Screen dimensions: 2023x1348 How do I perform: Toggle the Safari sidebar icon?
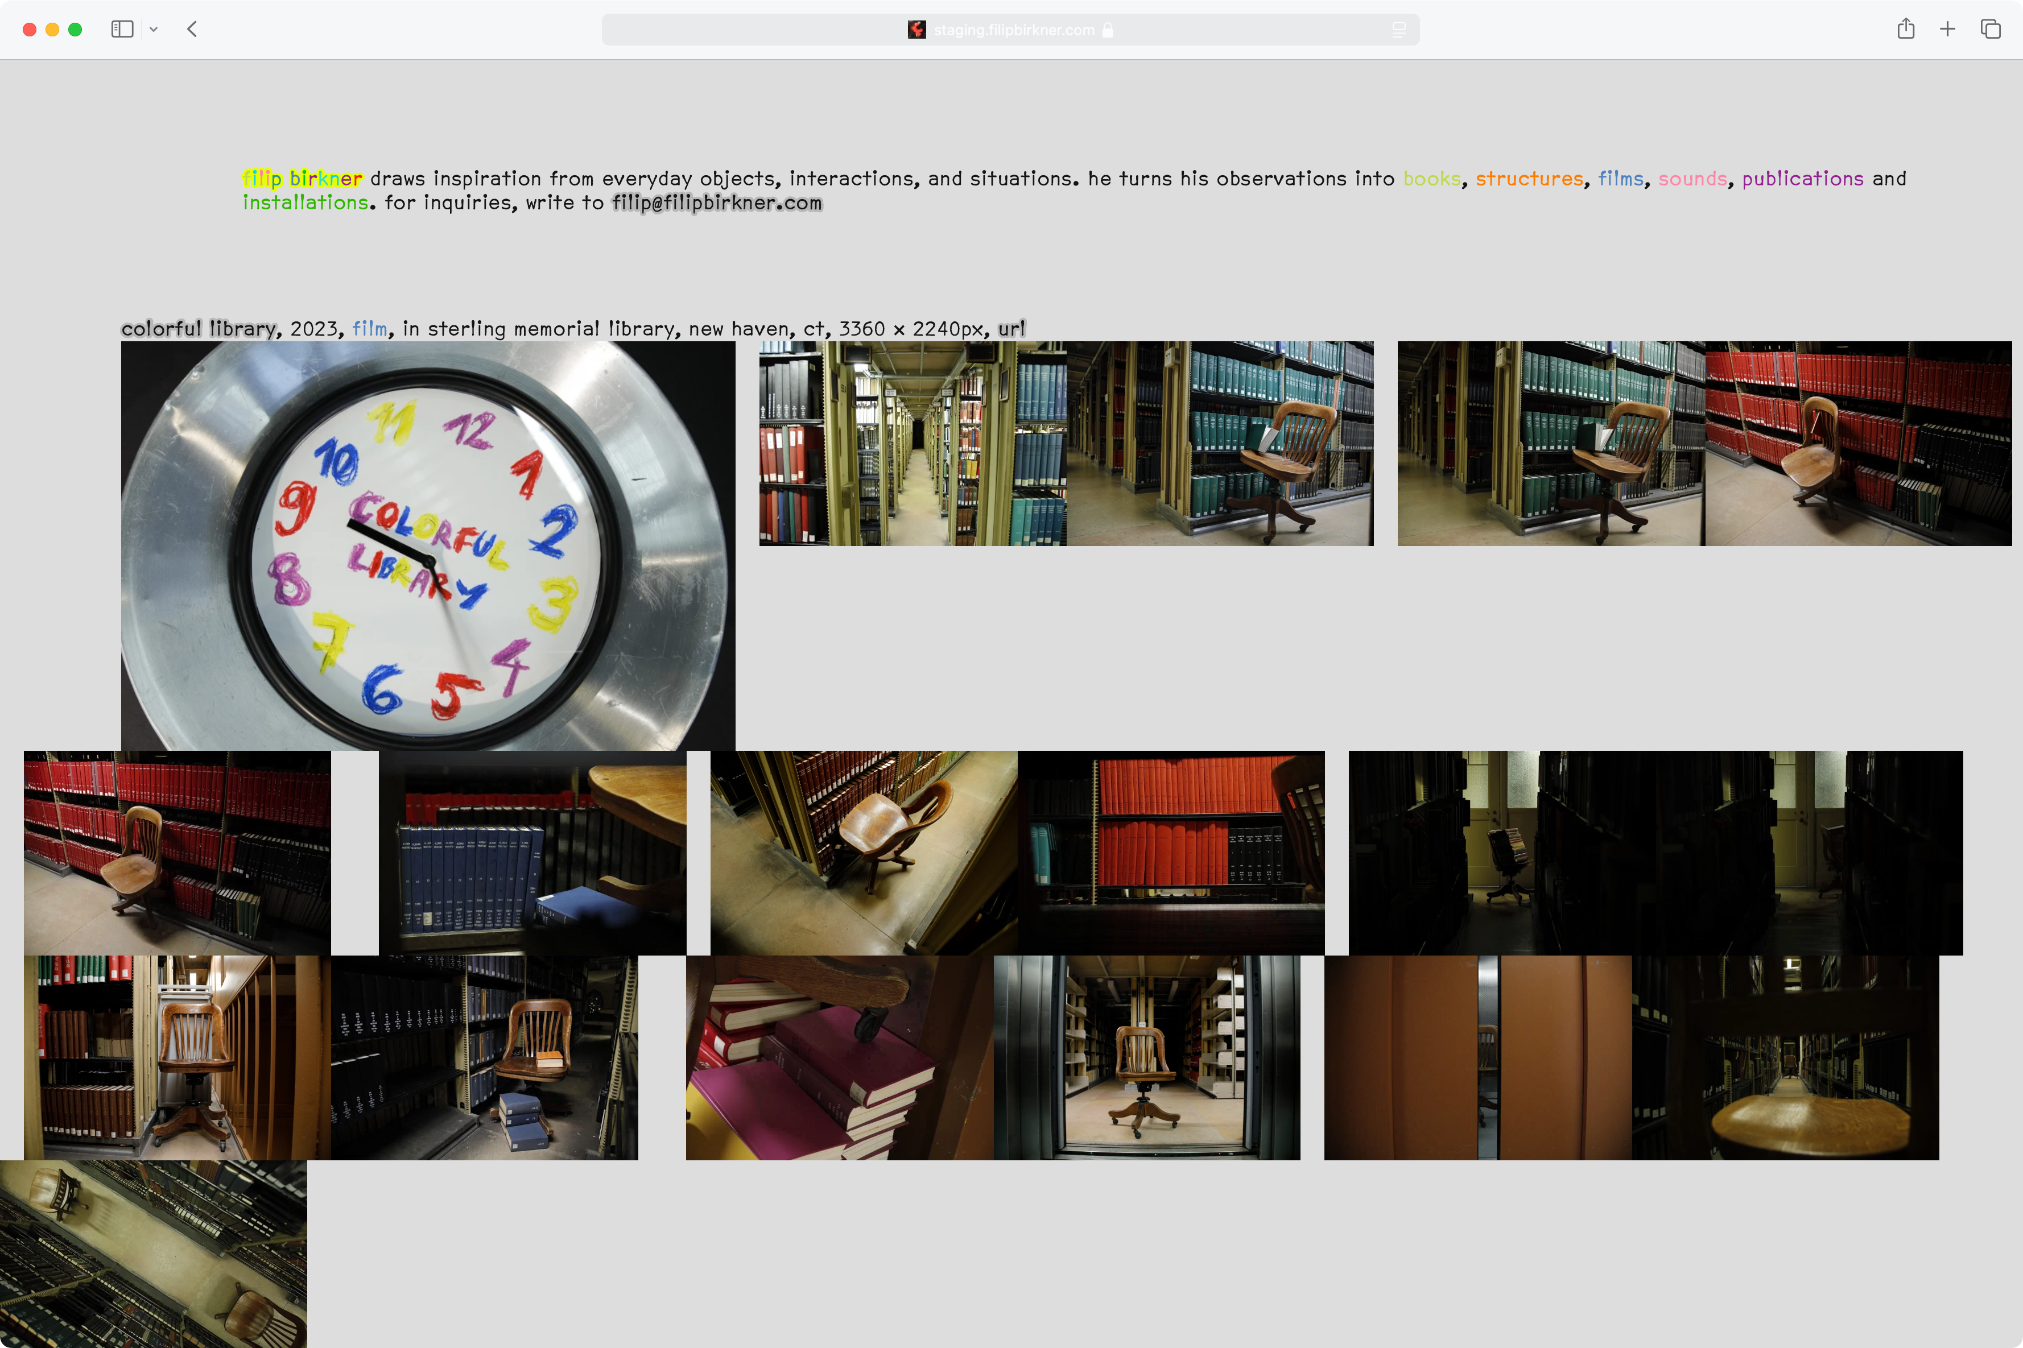point(122,29)
